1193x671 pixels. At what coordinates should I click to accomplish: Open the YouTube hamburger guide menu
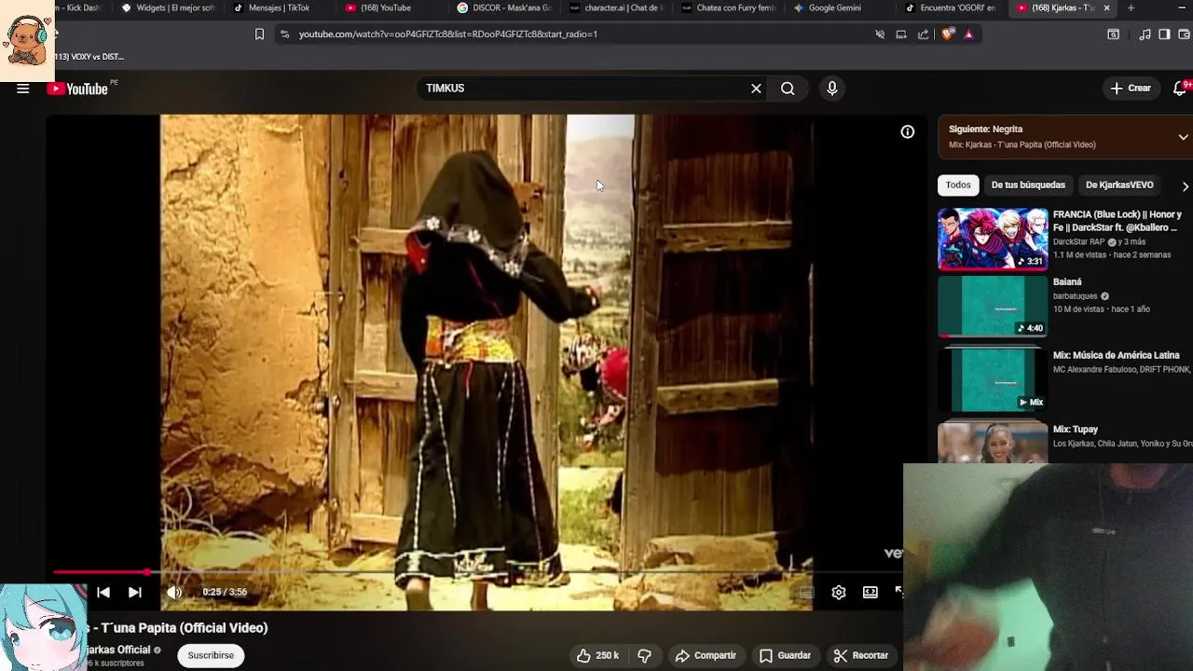coord(23,89)
